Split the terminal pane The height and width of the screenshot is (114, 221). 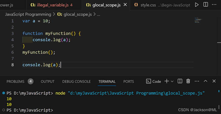coord(180,81)
